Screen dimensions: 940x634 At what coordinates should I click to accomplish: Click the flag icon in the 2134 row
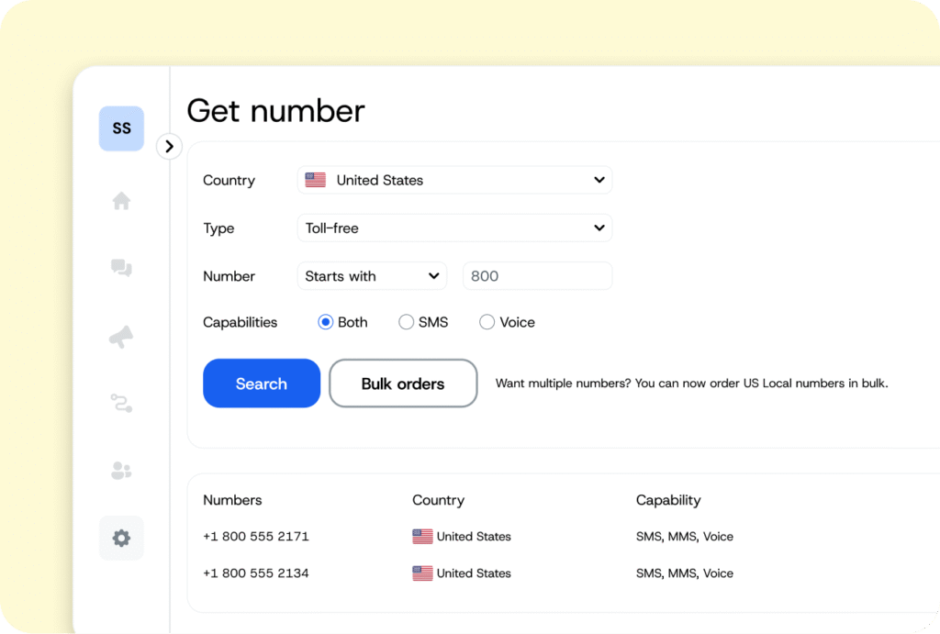pyautogui.click(x=422, y=573)
